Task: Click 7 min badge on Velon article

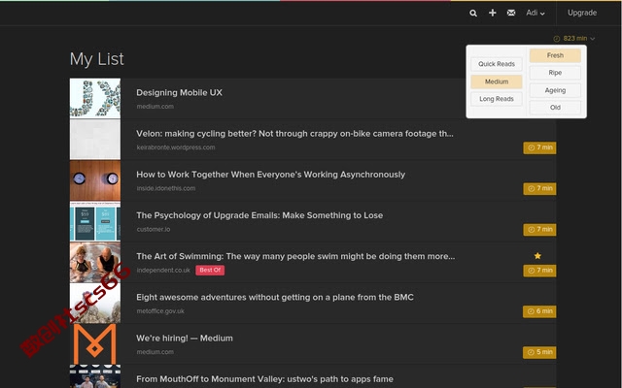Action: pos(539,147)
